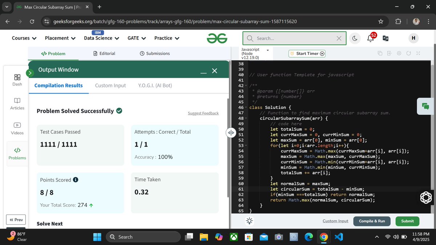The image size is (436, 245).
Task: Click the import code icon in the editor toolbar
Action: [389, 53]
